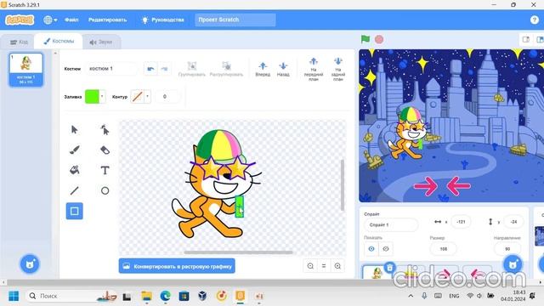The width and height of the screenshot is (544, 306).
Task: Switch to the Costumes tab
Action: pos(59,41)
